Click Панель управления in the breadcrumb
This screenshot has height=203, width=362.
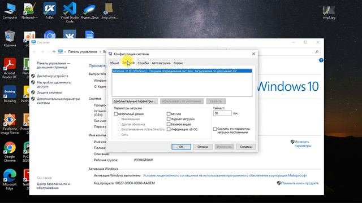(83, 52)
